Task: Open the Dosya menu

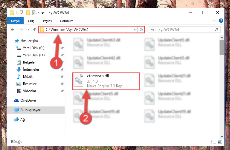Action: point(15,21)
